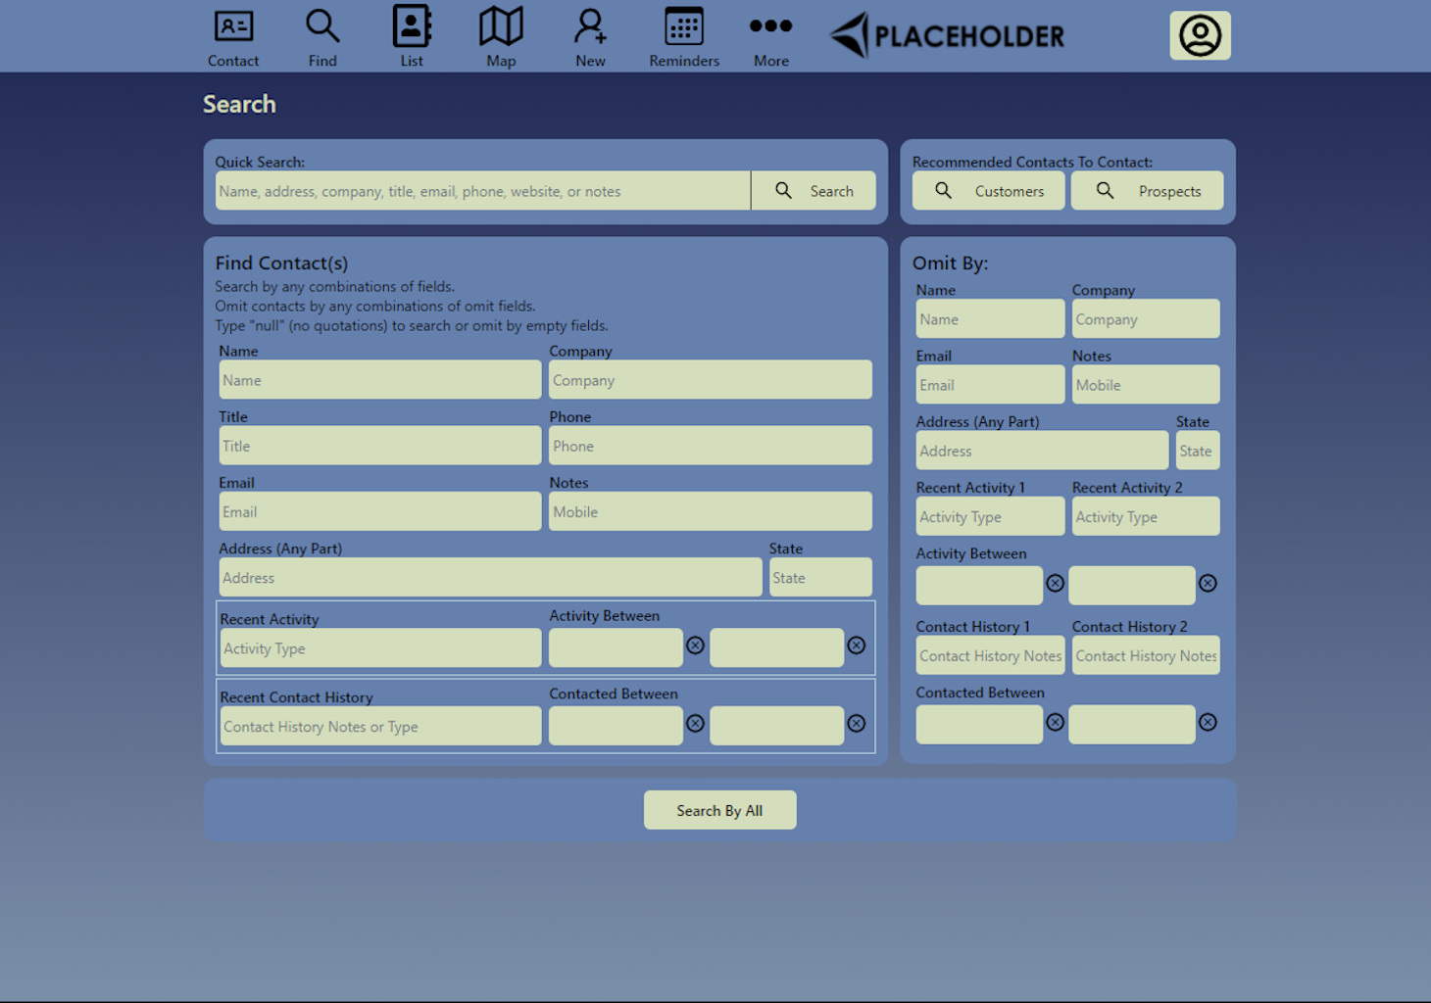Click the Omit By Notes field
The height and width of the screenshot is (1003, 1431).
tap(1146, 384)
